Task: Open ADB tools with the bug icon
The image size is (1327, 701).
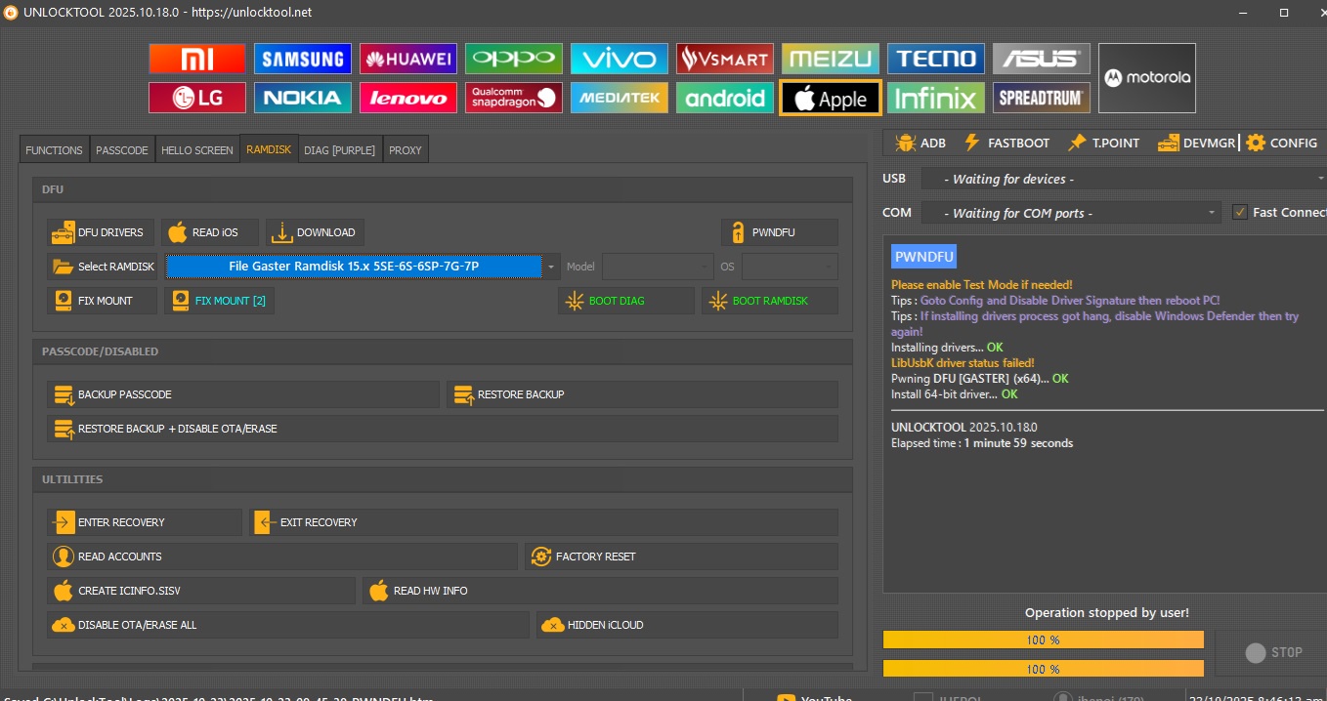Action: [x=920, y=143]
